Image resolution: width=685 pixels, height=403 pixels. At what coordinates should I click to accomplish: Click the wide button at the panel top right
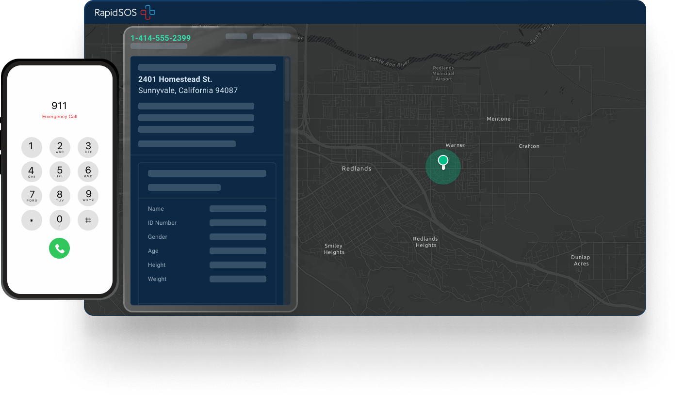click(271, 36)
